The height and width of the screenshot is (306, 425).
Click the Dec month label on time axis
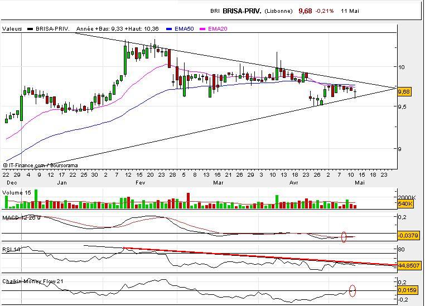pos(12,182)
